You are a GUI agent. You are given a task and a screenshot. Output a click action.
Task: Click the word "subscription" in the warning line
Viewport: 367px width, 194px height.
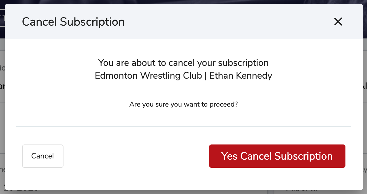tap(243, 63)
